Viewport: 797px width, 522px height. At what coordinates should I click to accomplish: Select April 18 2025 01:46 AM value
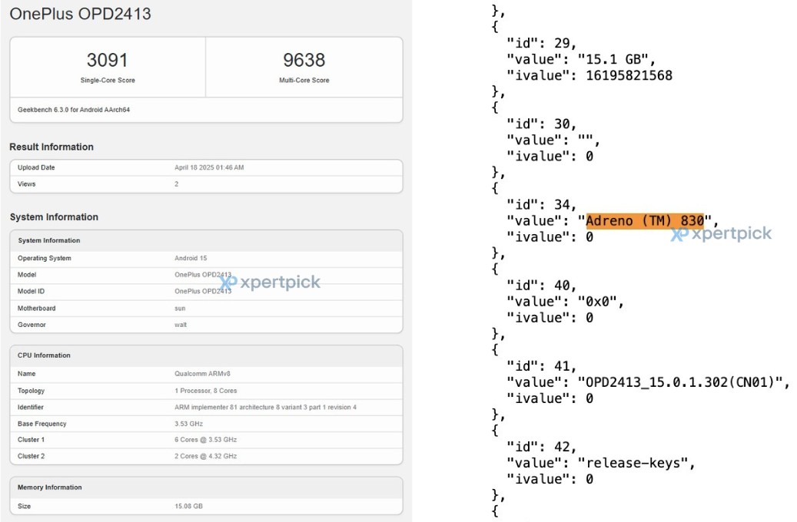(x=209, y=167)
